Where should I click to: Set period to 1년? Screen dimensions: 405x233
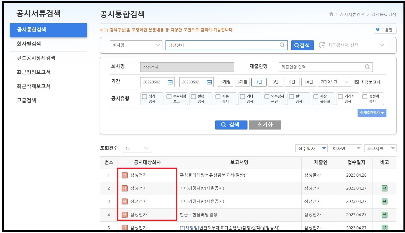pos(259,82)
